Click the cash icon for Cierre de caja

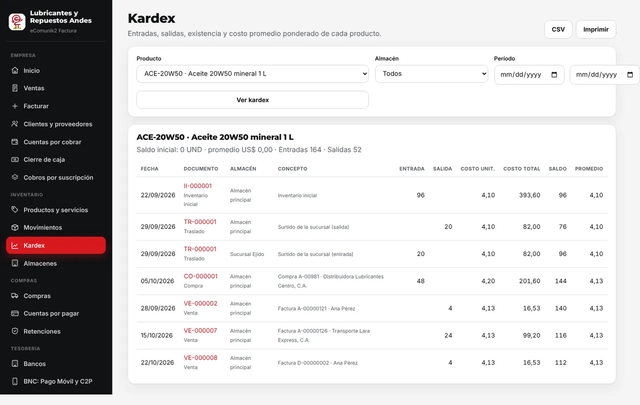pyautogui.click(x=15, y=159)
